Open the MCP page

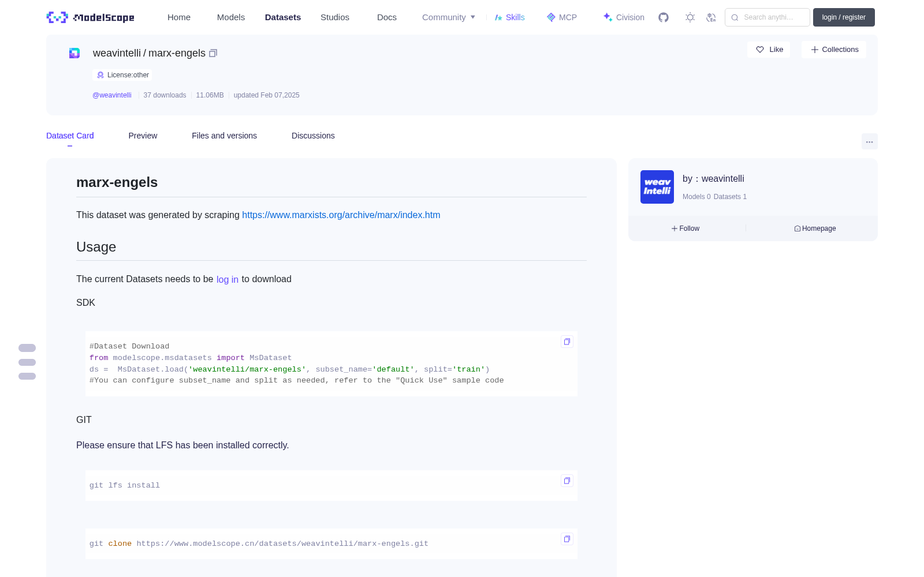click(x=561, y=17)
